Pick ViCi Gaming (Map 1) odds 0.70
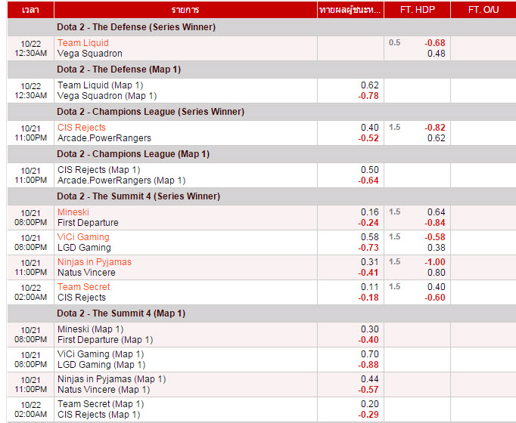This screenshot has height=423, width=516. pos(369,355)
